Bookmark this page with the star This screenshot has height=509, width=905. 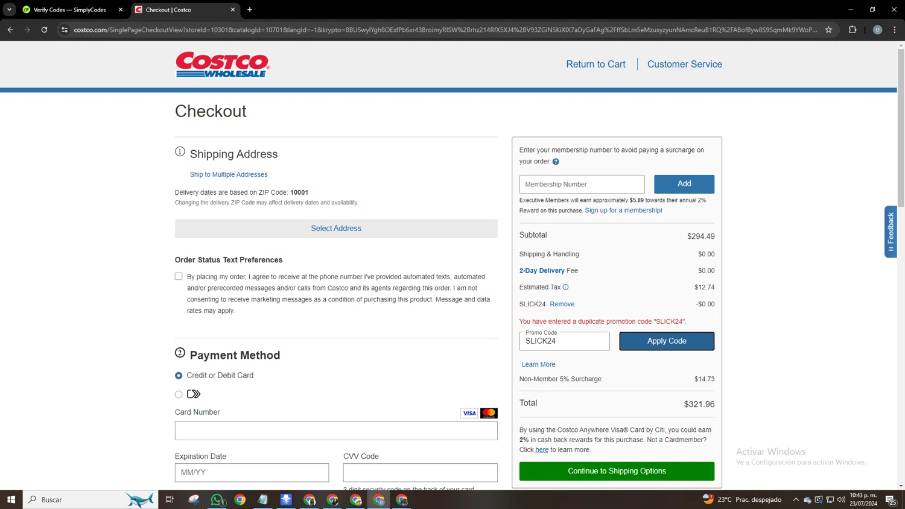[828, 30]
